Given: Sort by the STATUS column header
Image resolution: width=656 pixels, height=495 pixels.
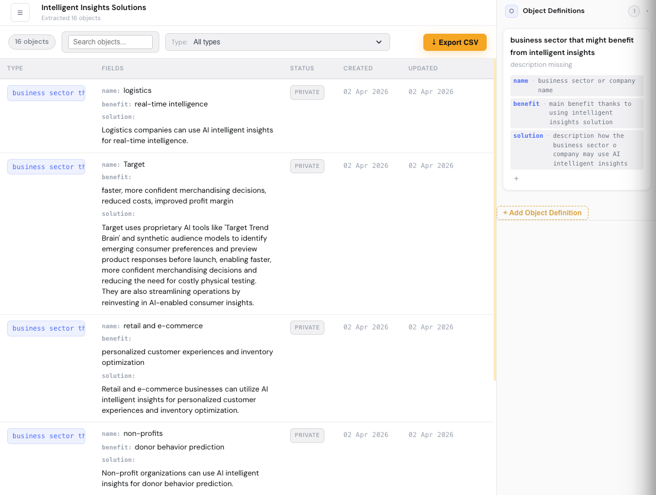Looking at the screenshot, I should click(x=302, y=68).
